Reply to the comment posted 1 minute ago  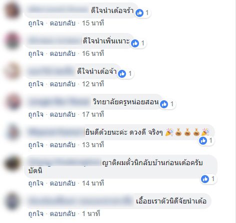[62, 214]
